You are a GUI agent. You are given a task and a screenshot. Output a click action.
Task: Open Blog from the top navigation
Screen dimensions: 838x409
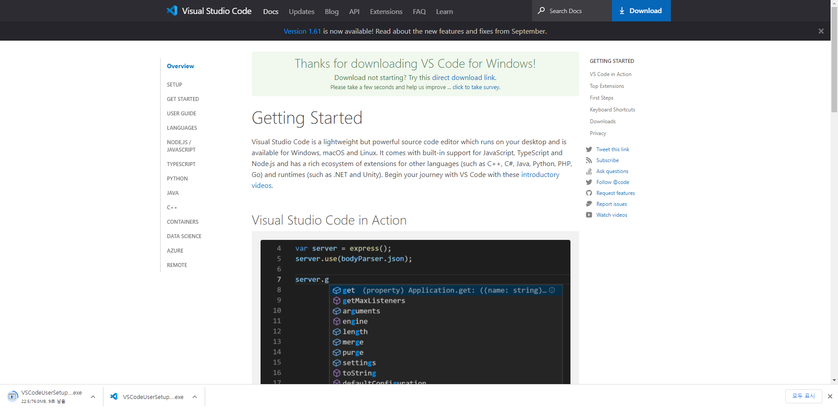pos(332,11)
